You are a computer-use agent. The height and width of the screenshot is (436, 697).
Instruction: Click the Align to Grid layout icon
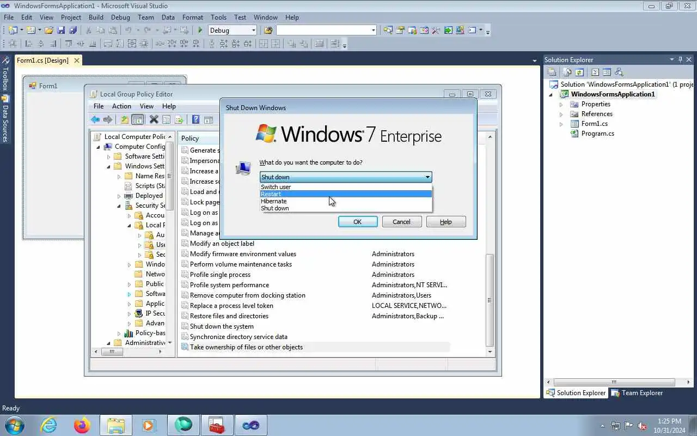point(12,44)
